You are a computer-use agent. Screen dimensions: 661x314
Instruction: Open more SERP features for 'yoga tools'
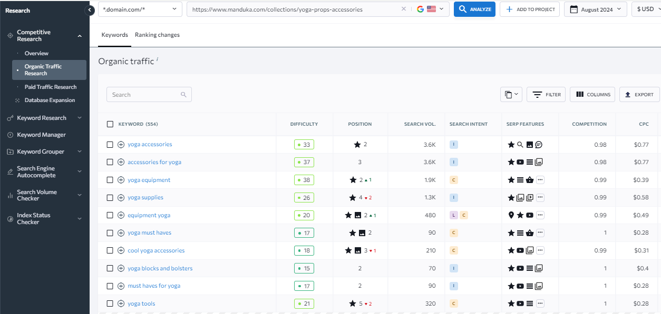(x=540, y=303)
